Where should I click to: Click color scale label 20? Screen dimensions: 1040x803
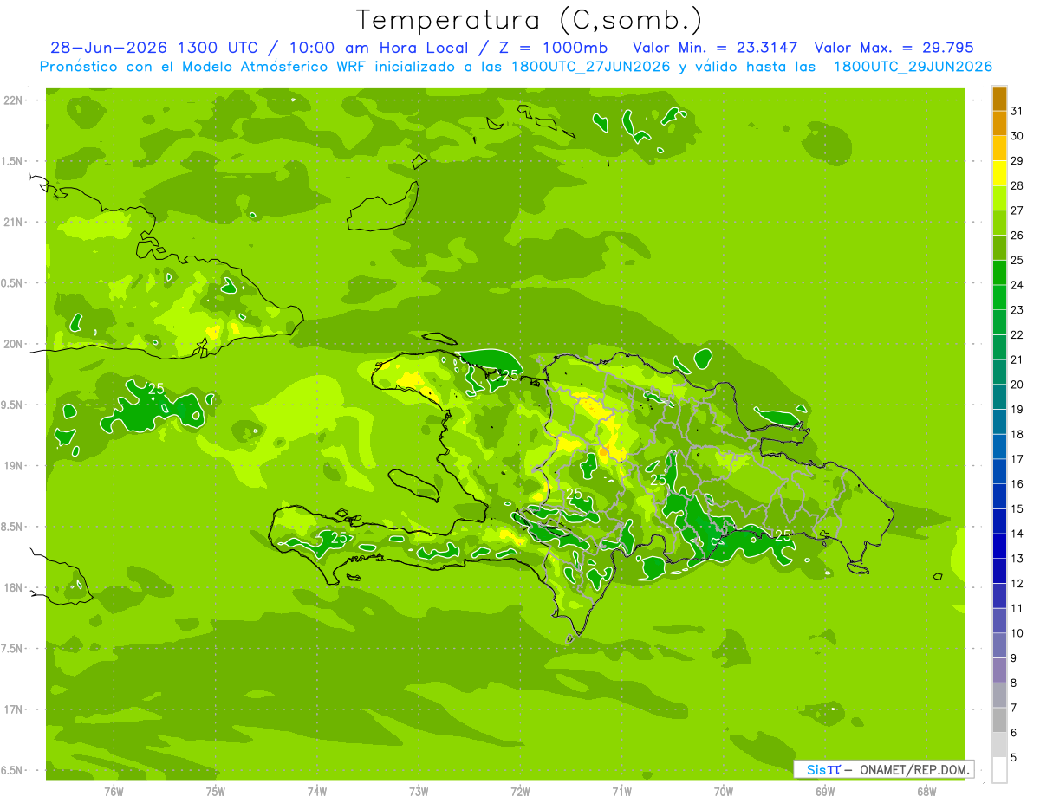[x=1017, y=385]
